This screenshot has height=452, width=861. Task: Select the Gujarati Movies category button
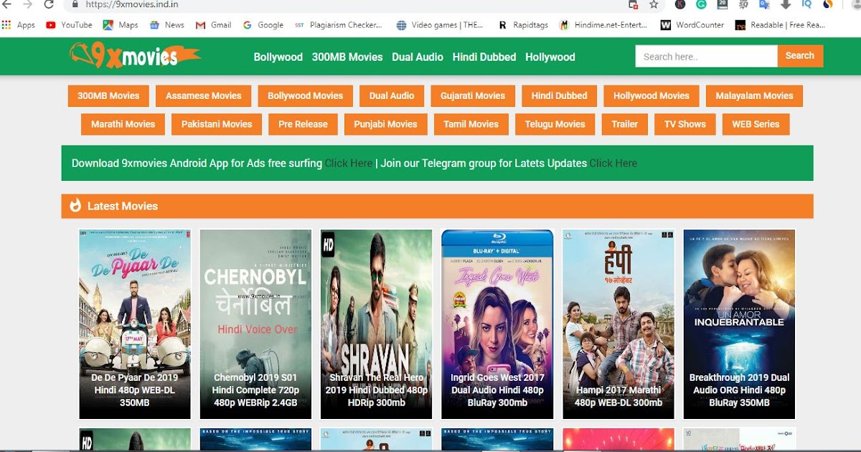(473, 95)
